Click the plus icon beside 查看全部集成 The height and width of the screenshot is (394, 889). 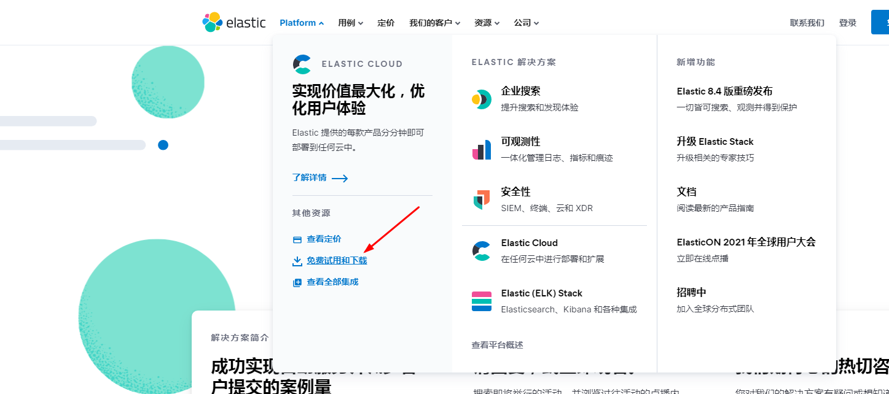(297, 282)
